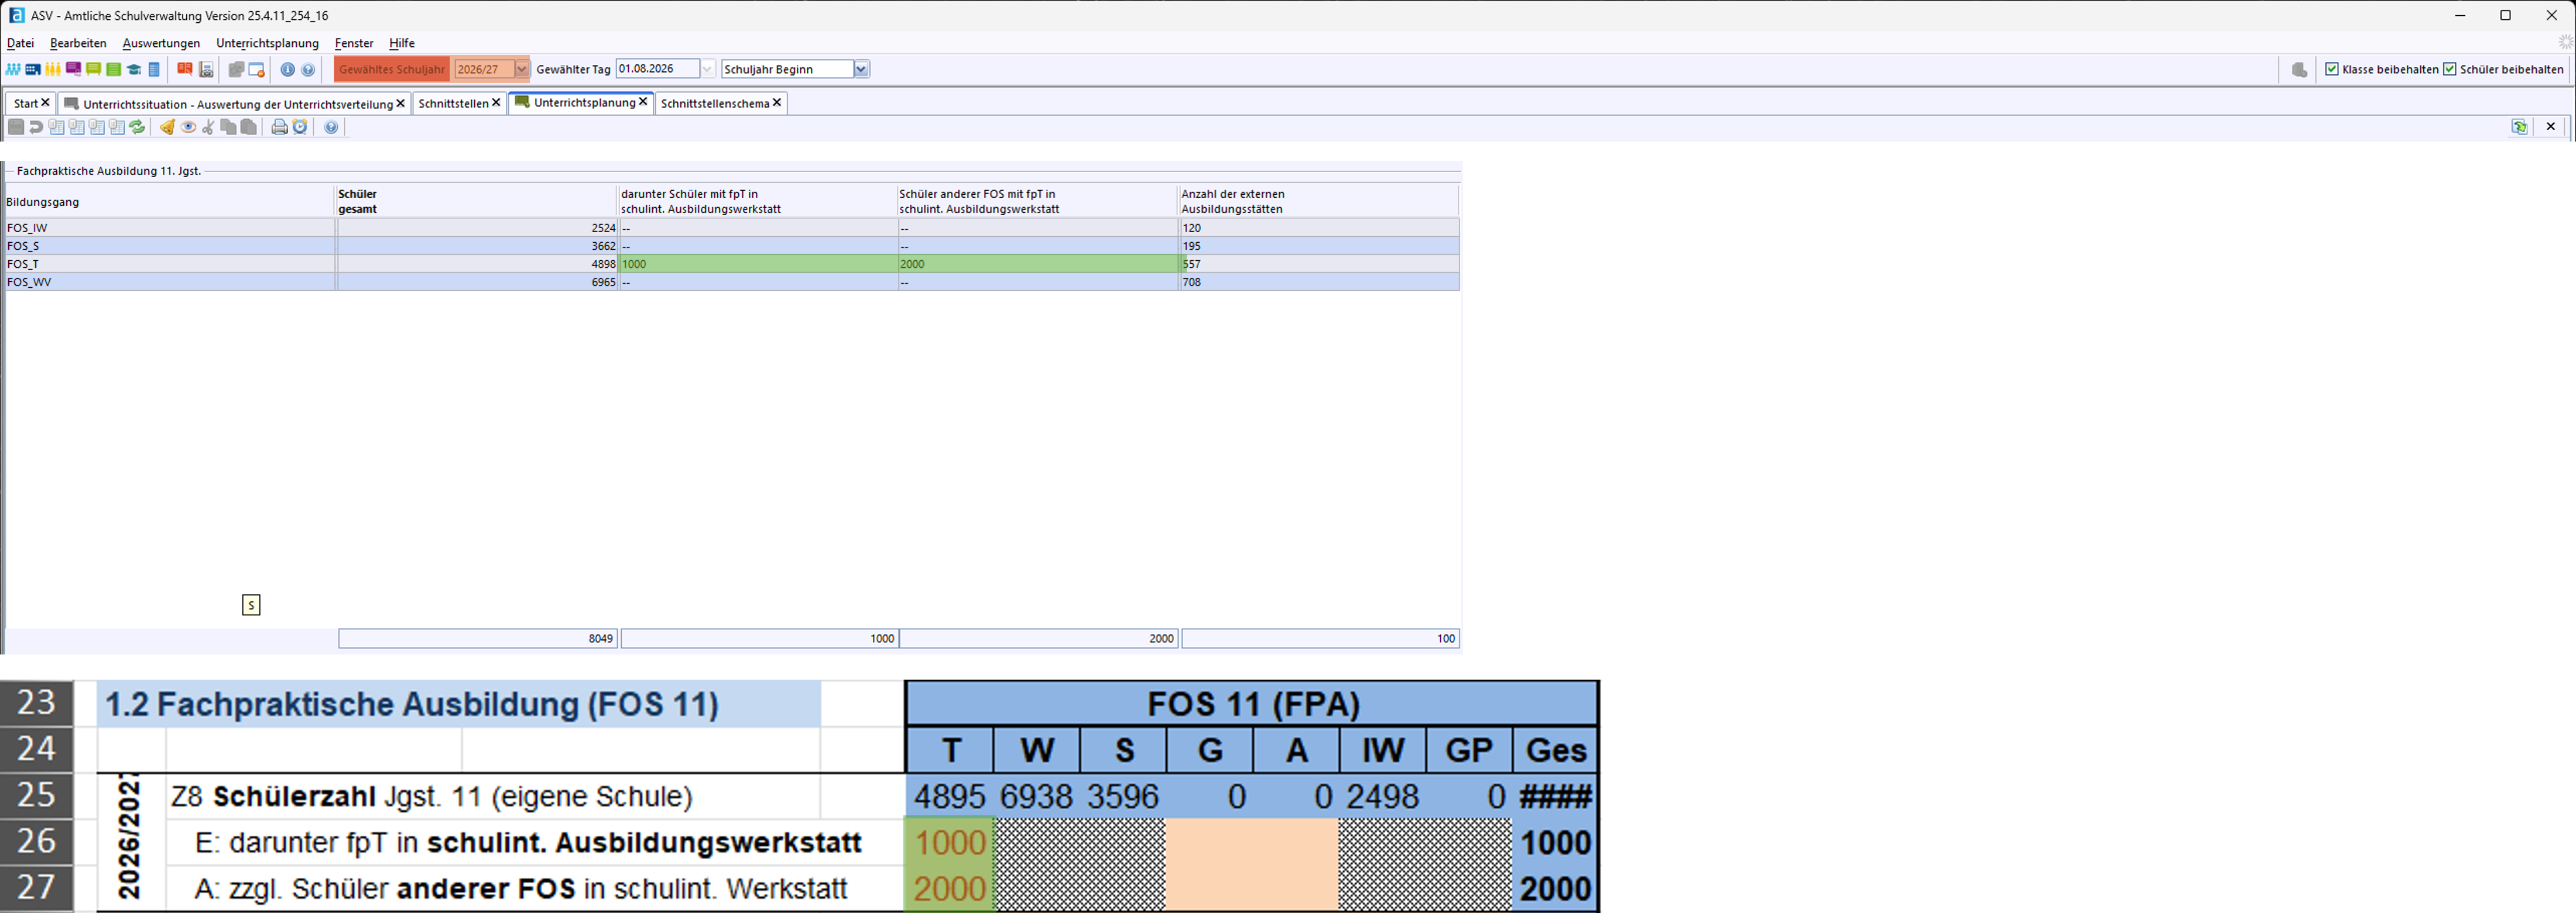Click the printer icon in the toolbar
The image size is (2576, 913).
pos(279,127)
